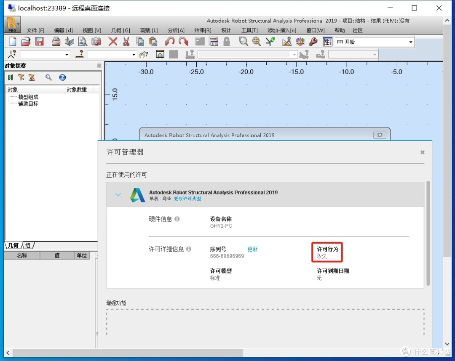Click the 更新 link beside serial number
The image size is (455, 361).
(252, 249)
